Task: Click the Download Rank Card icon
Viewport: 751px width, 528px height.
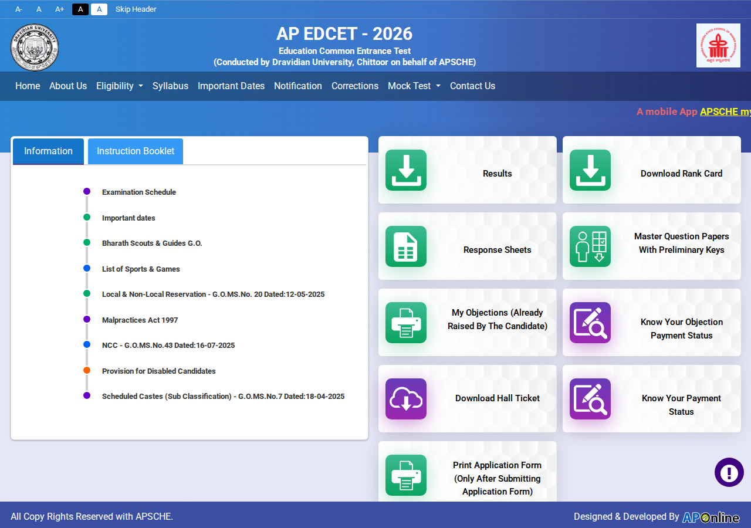Action: (590, 170)
